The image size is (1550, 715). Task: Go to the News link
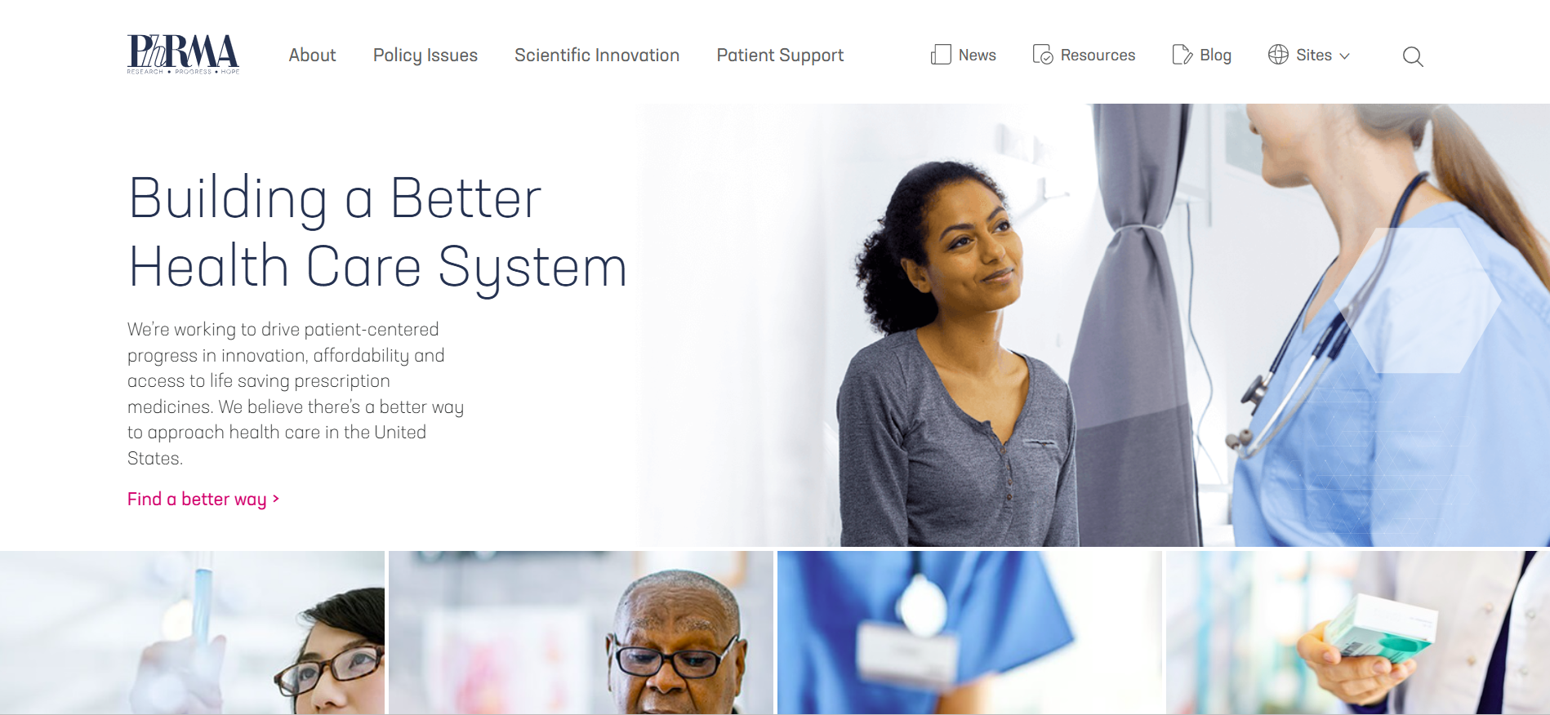977,55
